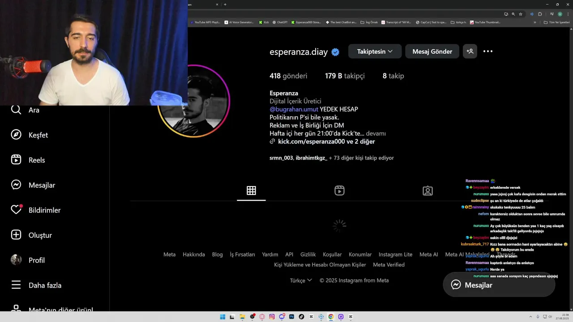This screenshot has width=573, height=322.
Task: Close the current Instagram browser tab
Action: tap(217, 4)
